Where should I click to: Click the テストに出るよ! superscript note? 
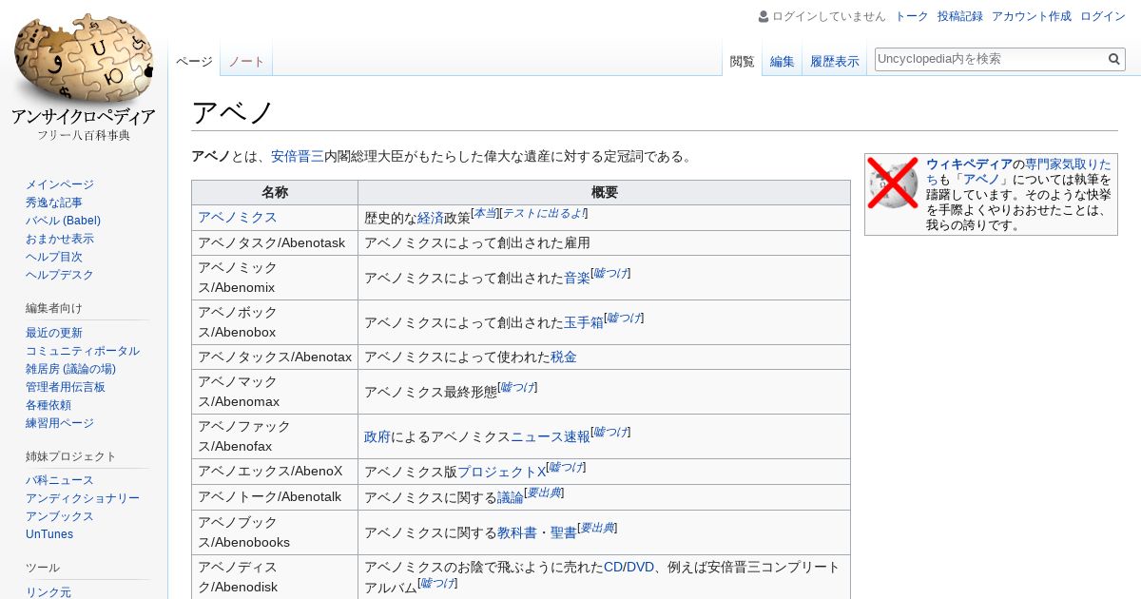(x=543, y=213)
